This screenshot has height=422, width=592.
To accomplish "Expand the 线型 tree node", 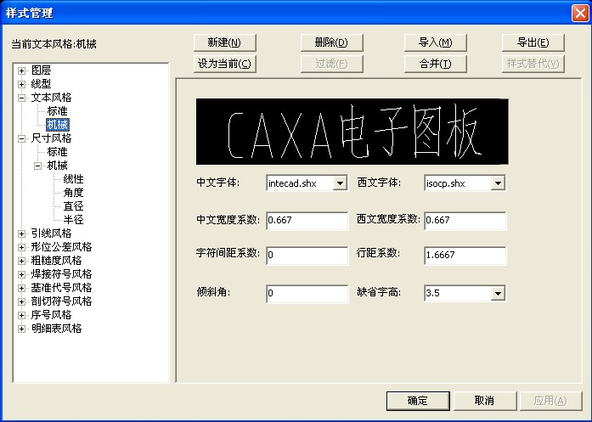I will pyautogui.click(x=21, y=84).
